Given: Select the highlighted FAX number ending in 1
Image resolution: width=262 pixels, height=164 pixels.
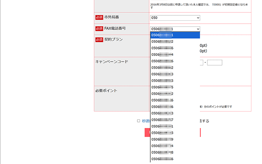Looking at the screenshot, I should (175, 35).
